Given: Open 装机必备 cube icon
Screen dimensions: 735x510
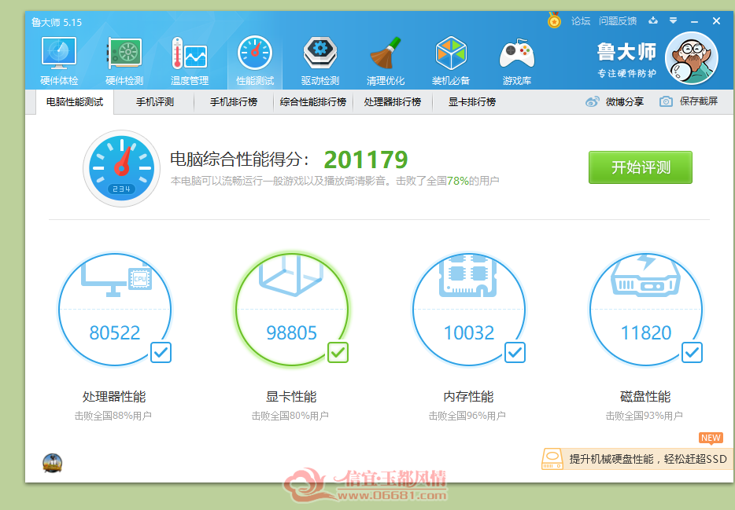Looking at the screenshot, I should (451, 53).
